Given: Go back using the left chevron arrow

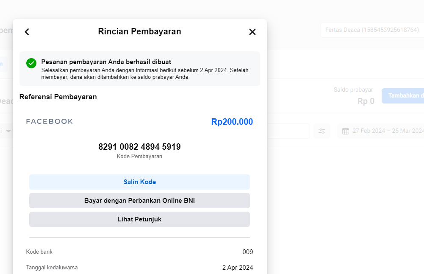Looking at the screenshot, I should (x=27, y=32).
